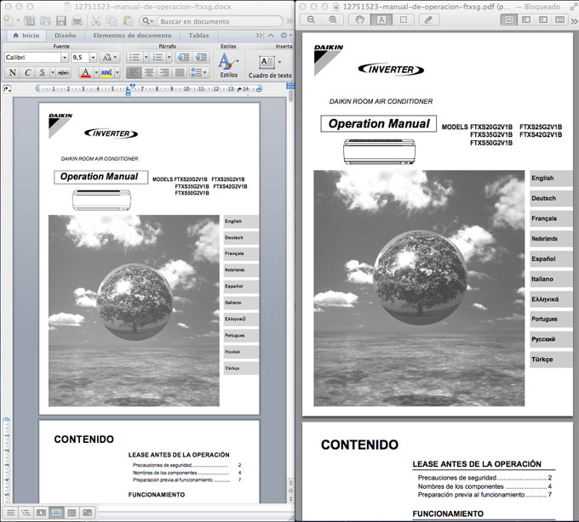The image size is (579, 522).
Task: Click the increase indent icon
Action: (x=201, y=58)
